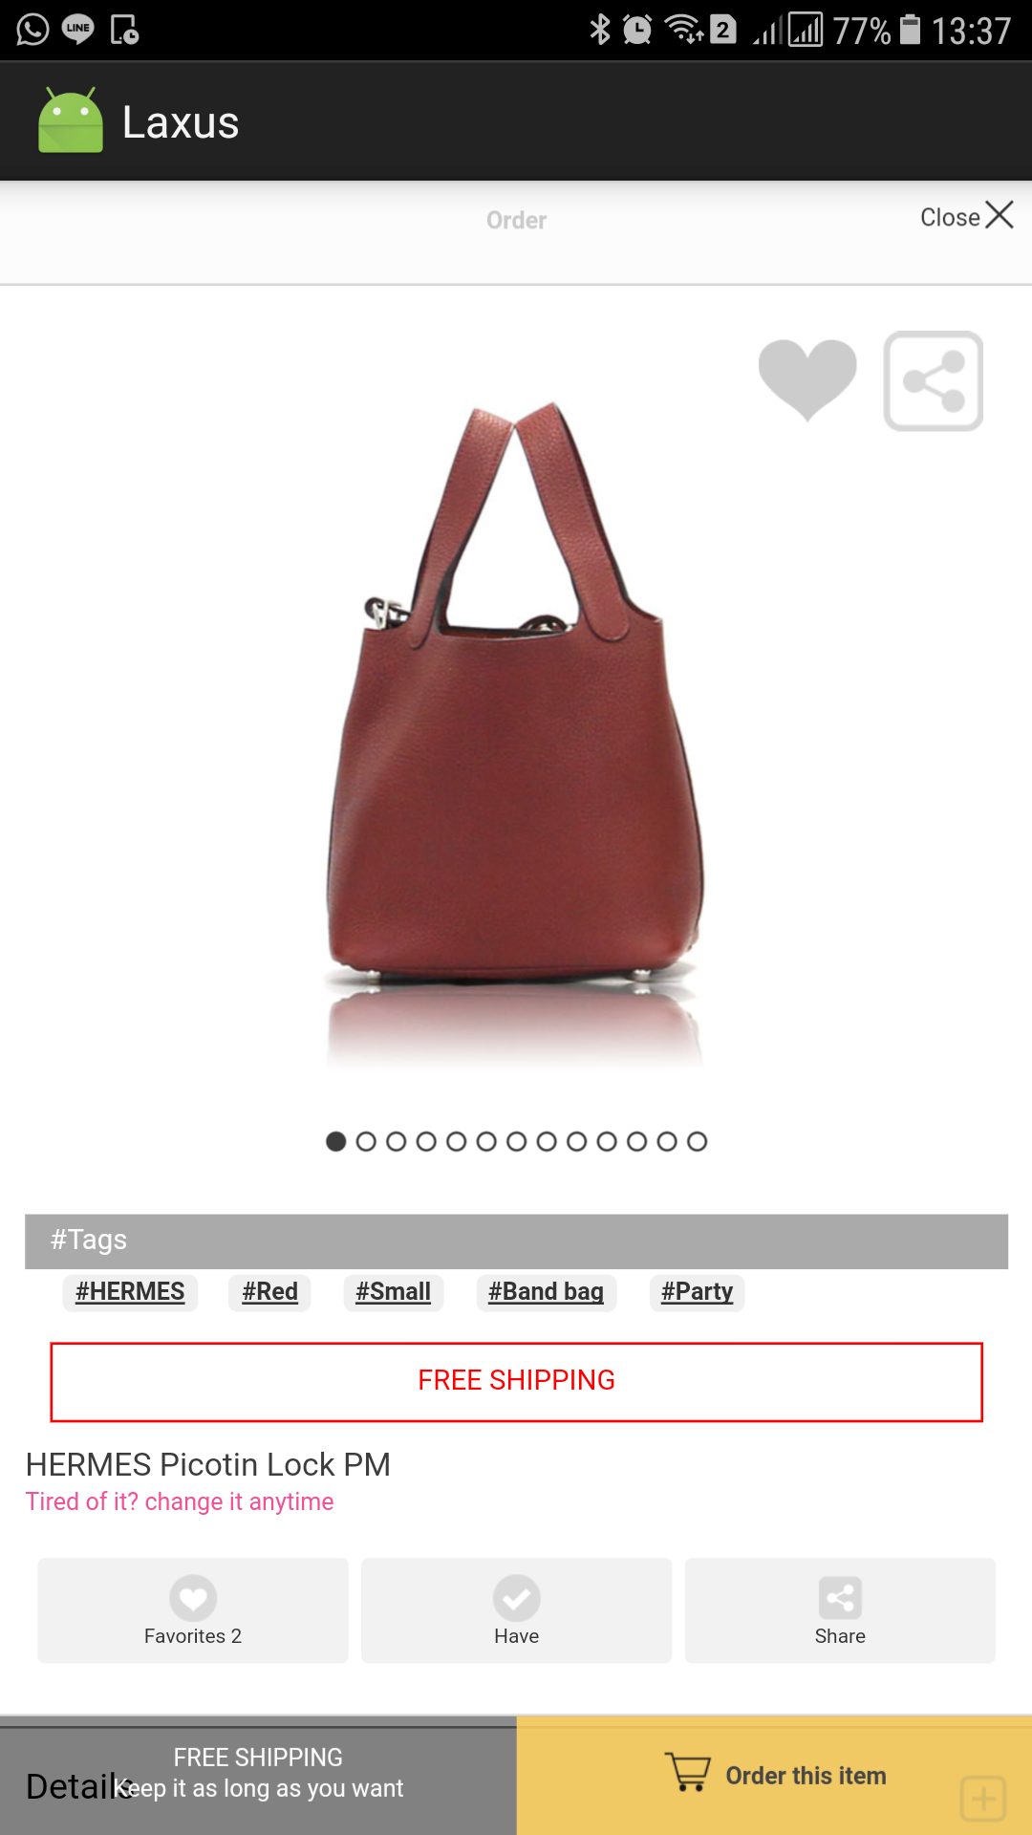
Task: Toggle the Have checkmark button
Action: [516, 1610]
